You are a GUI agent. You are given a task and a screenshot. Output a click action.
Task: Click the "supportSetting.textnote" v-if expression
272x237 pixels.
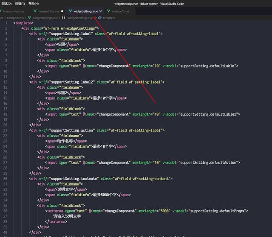74,178
